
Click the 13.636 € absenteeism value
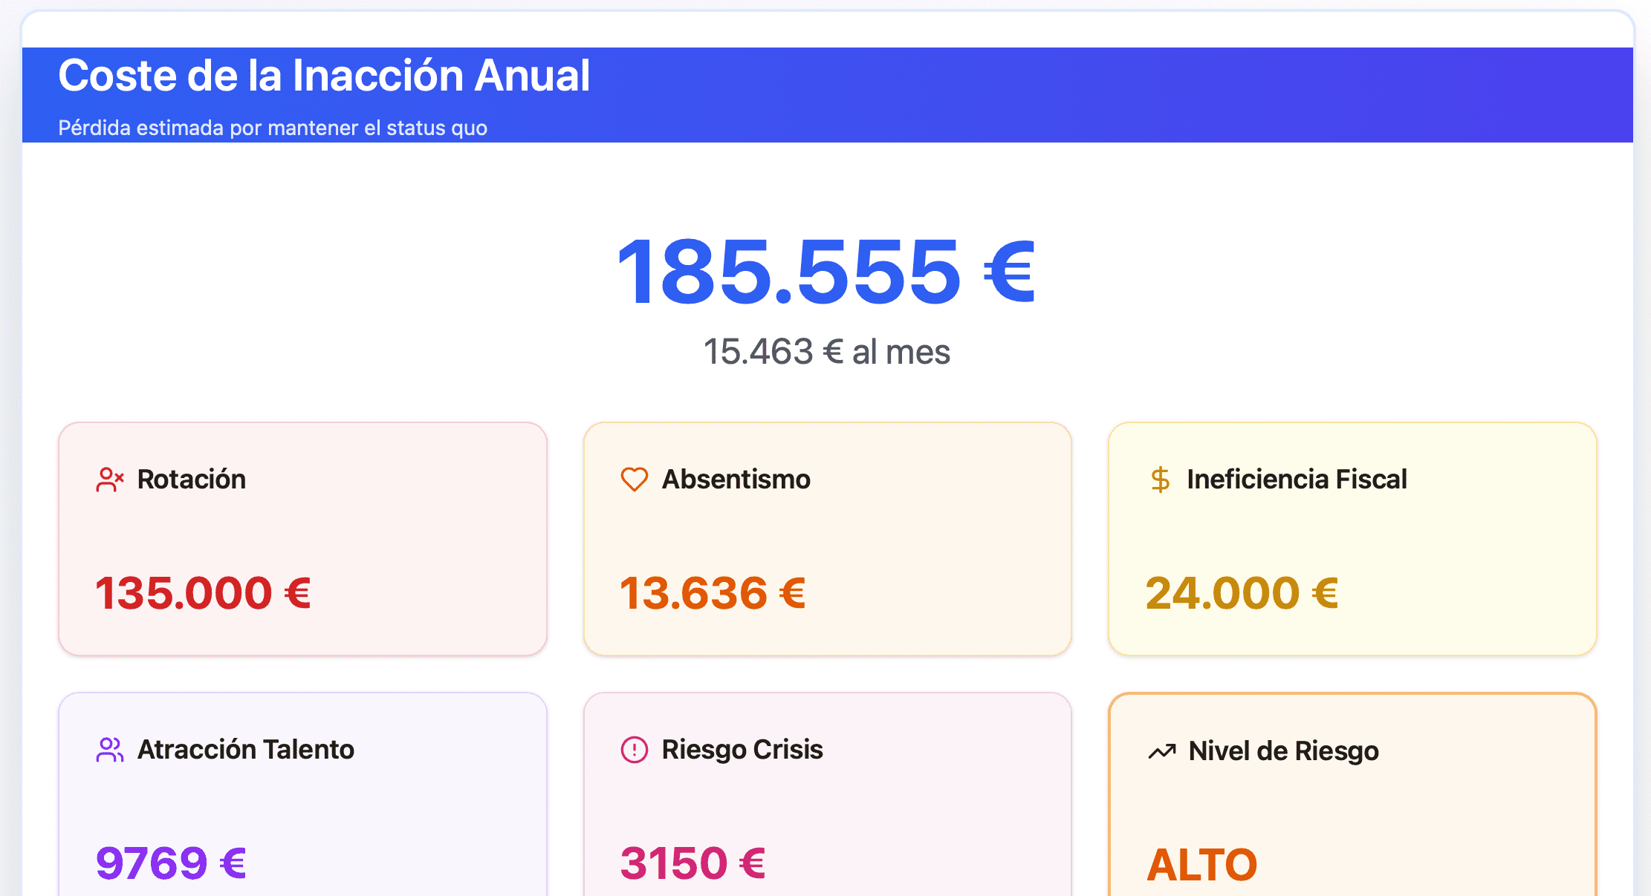pos(713,593)
